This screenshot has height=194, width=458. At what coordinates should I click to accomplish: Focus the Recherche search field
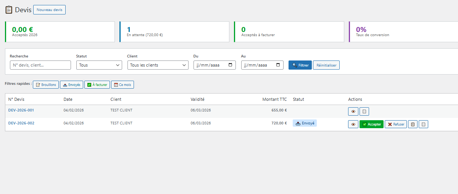40,65
